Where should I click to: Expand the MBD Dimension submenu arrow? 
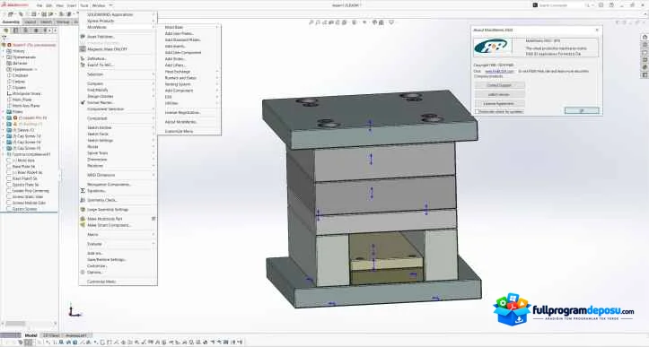tap(153, 175)
